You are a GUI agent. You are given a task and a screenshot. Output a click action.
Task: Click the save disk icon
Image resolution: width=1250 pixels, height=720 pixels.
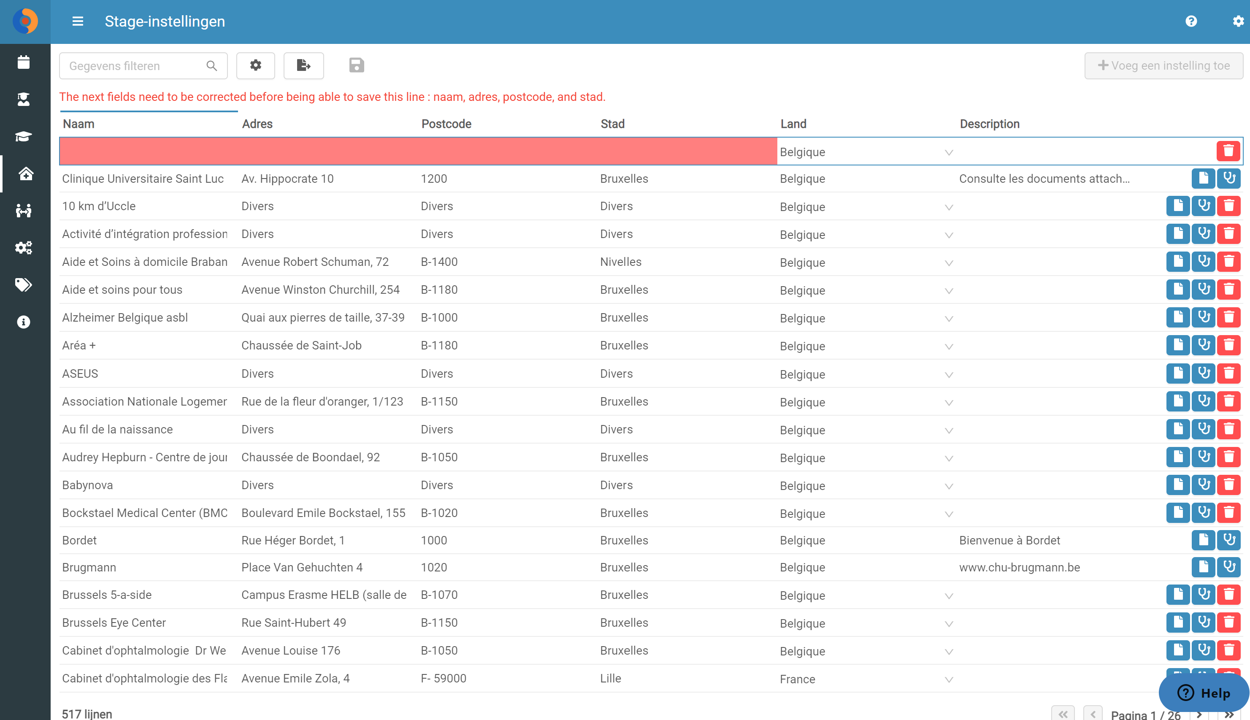click(357, 65)
